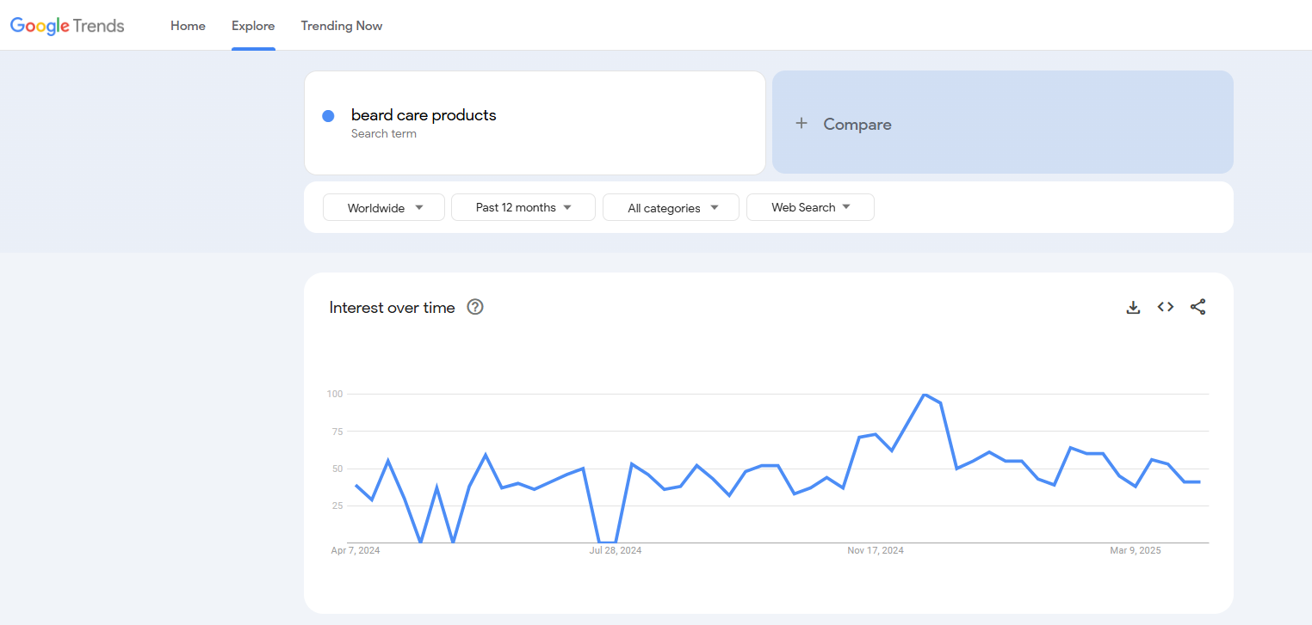Click the peak point of the trend line
The image size is (1312, 625).
924,395
